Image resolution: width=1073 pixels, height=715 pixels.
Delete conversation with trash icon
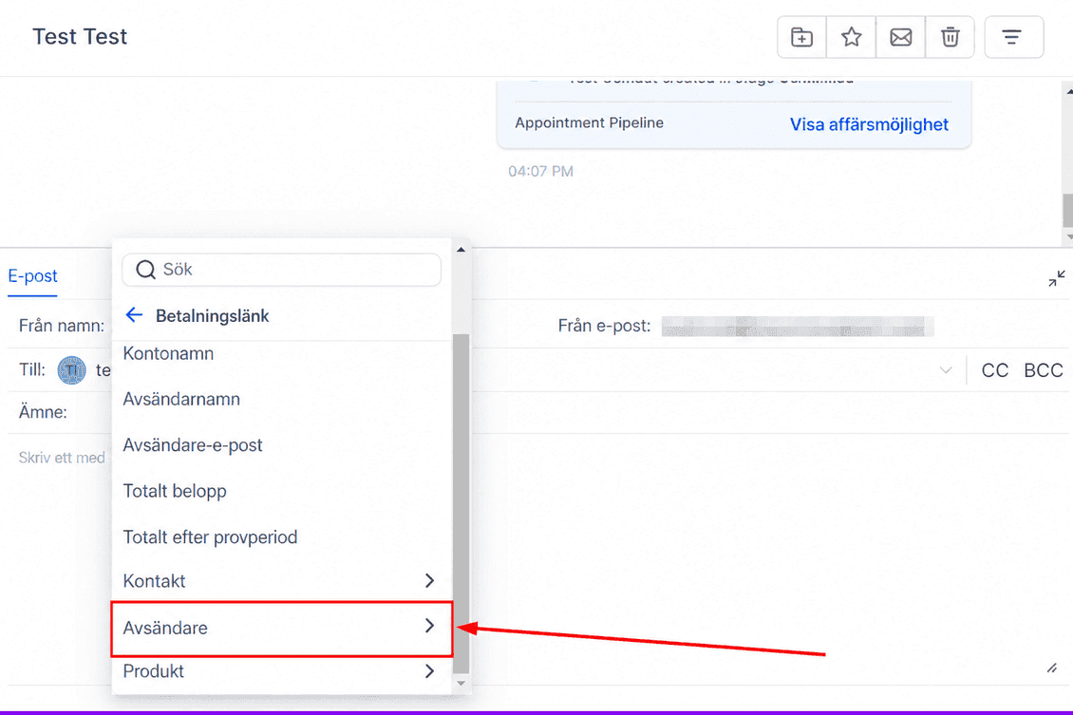point(950,37)
